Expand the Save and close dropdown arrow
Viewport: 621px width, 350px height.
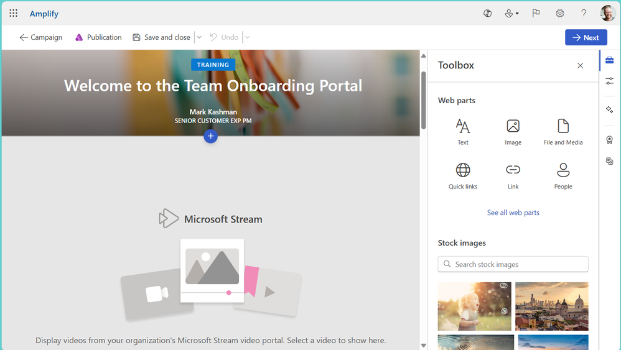199,37
